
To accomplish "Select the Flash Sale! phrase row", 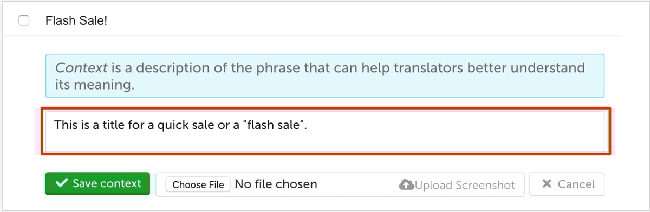I will point(312,20).
